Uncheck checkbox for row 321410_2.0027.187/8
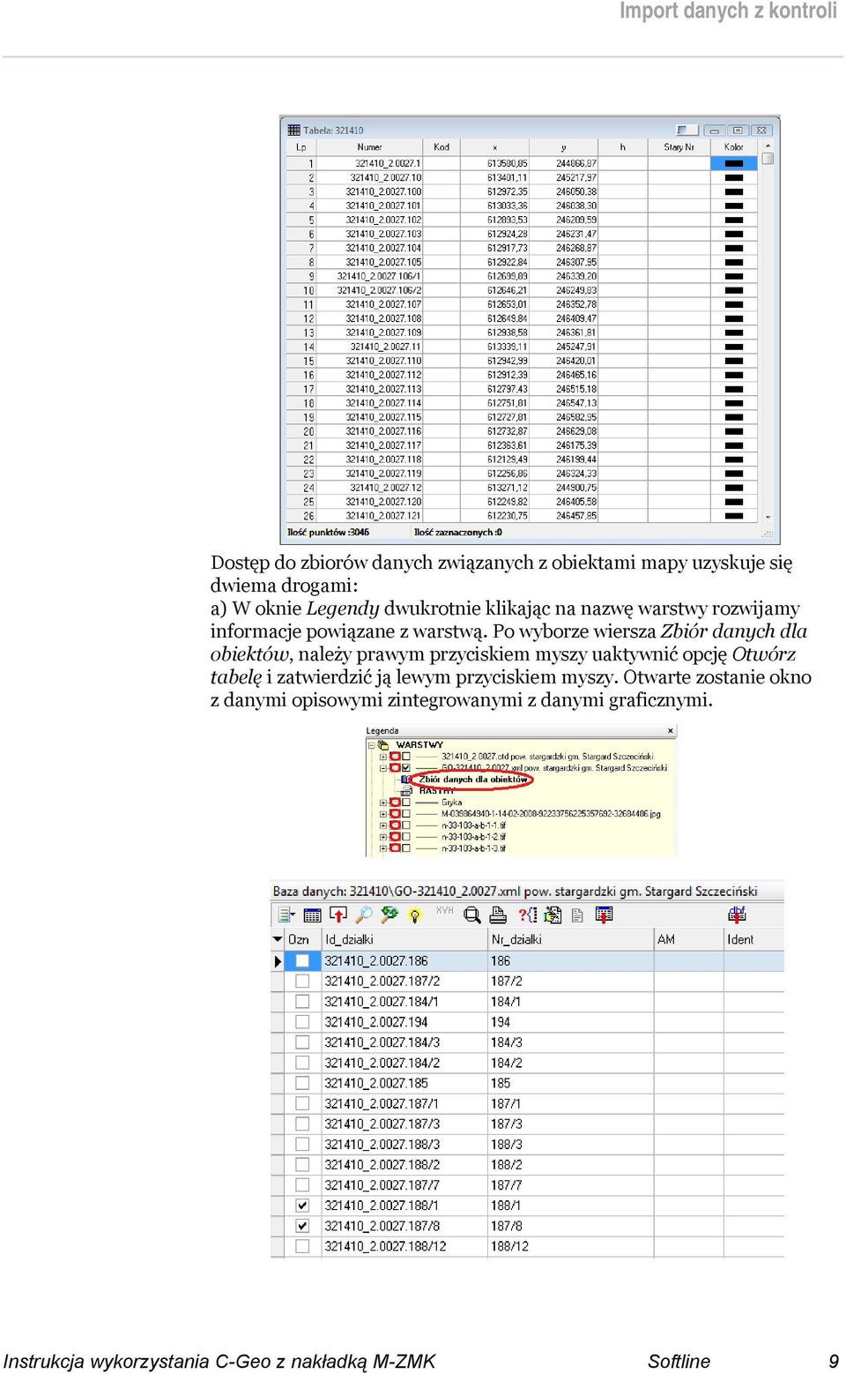 pyautogui.click(x=302, y=1226)
